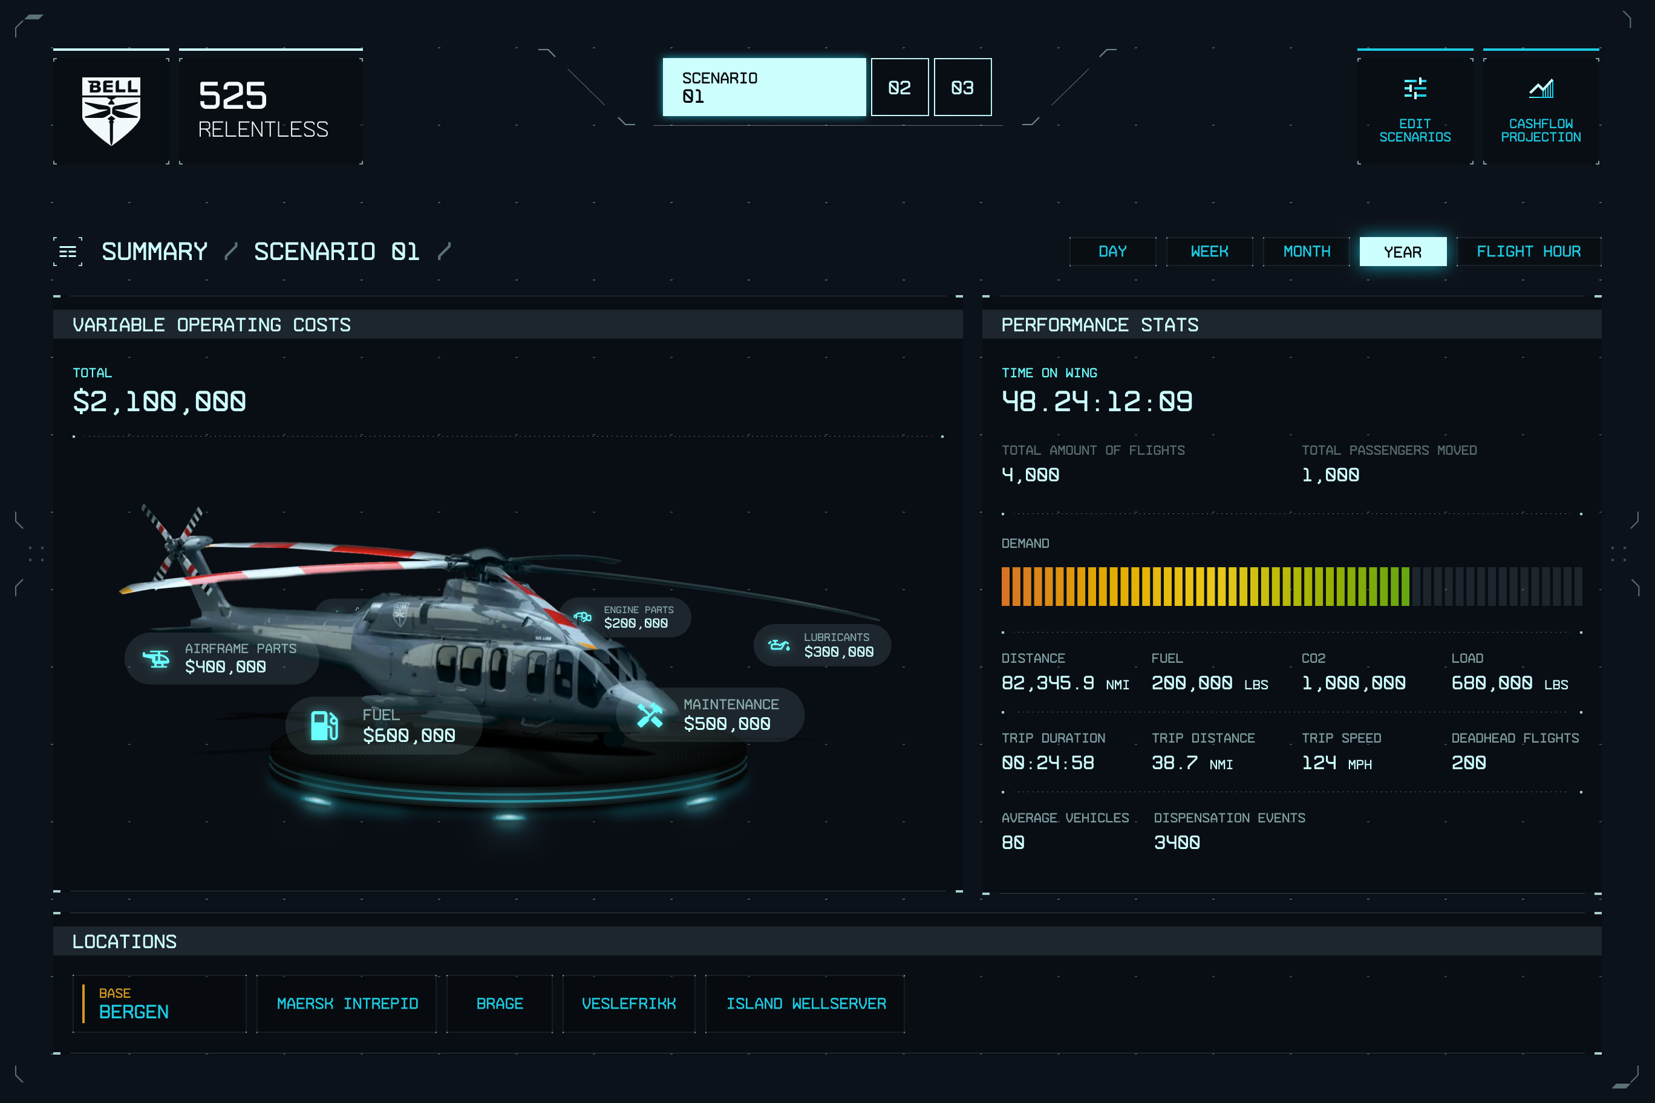The image size is (1655, 1103).
Task: Click the Lubricants $300,000 callout
Action: coord(823,645)
